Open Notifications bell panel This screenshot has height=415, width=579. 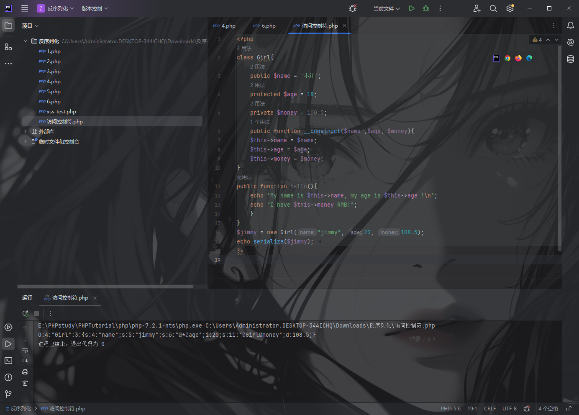pyautogui.click(x=571, y=26)
